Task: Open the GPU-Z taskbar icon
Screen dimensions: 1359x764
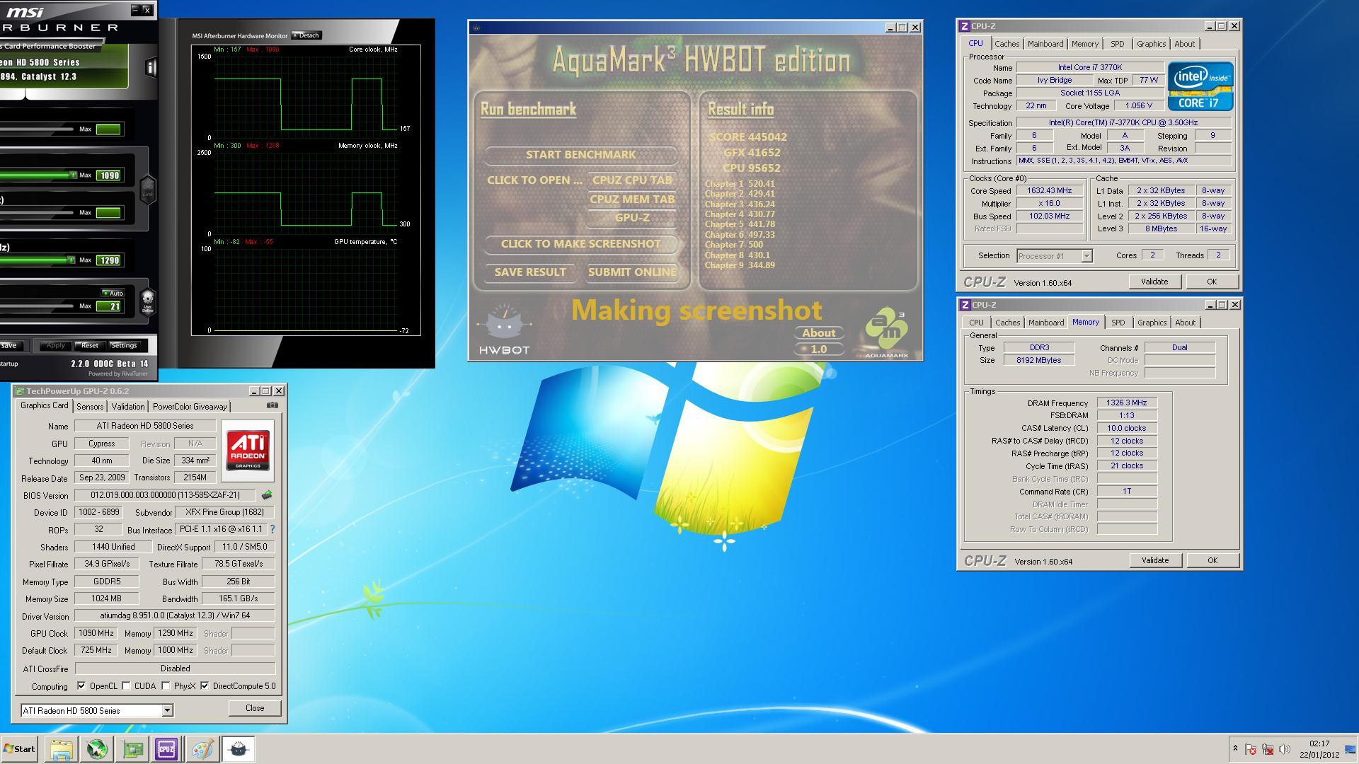Action: tap(132, 749)
